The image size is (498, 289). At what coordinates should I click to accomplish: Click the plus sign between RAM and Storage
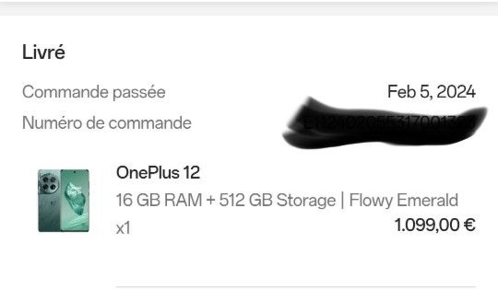click(x=211, y=200)
